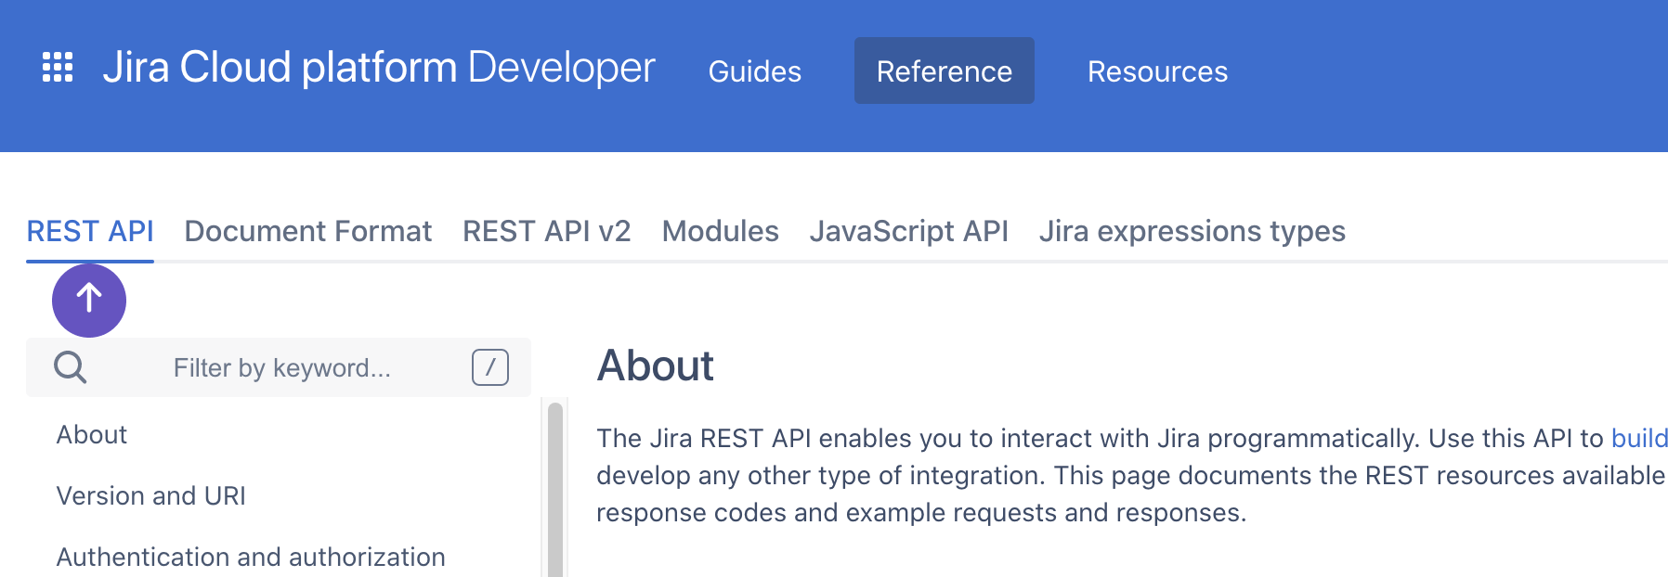Open Version and URI sidebar entry

pyautogui.click(x=150, y=496)
